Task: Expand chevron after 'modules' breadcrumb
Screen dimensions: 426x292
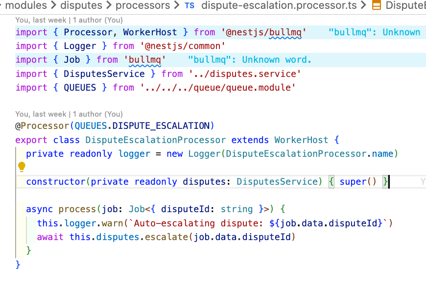Action: pos(54,5)
